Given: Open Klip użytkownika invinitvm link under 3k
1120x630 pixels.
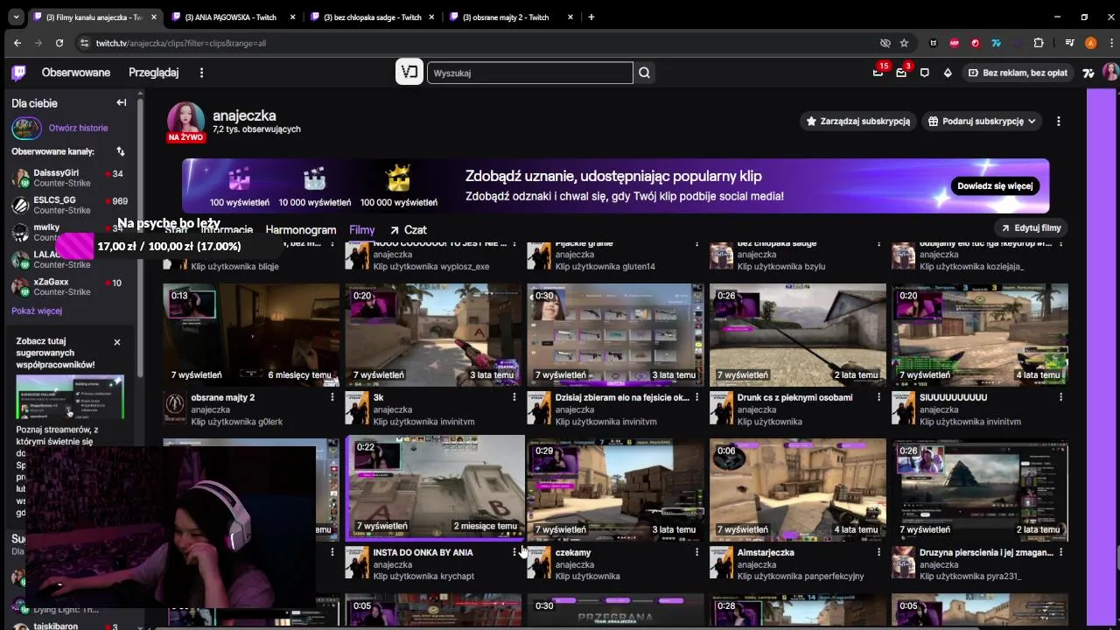Looking at the screenshot, I should [x=423, y=422].
